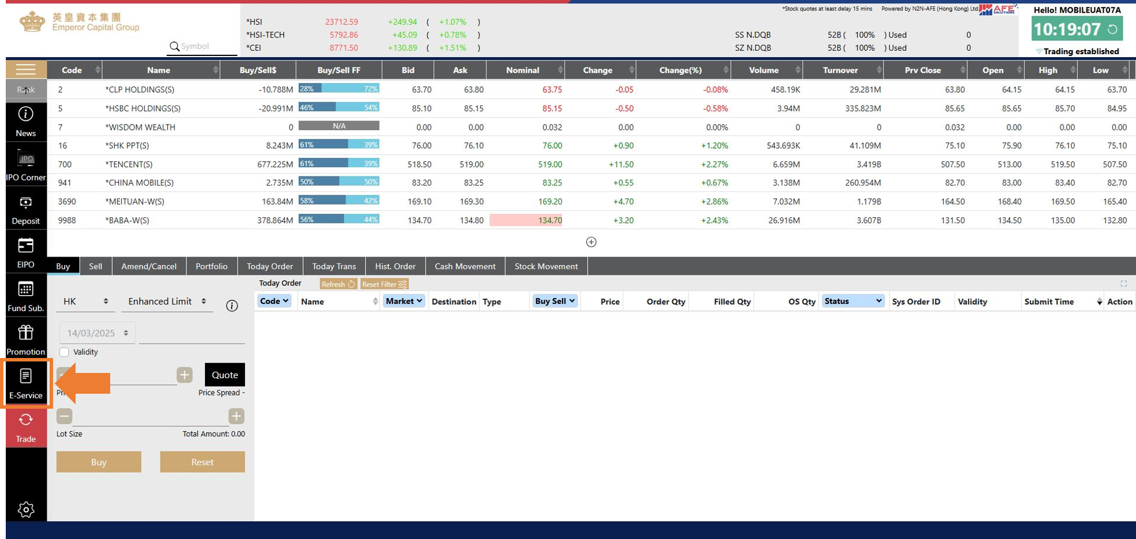Switch to the Stock Movement tab

click(x=546, y=266)
